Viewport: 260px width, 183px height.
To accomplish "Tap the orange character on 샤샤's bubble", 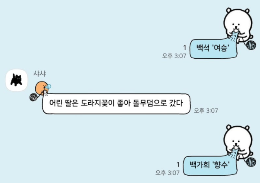I will pos(41,88).
